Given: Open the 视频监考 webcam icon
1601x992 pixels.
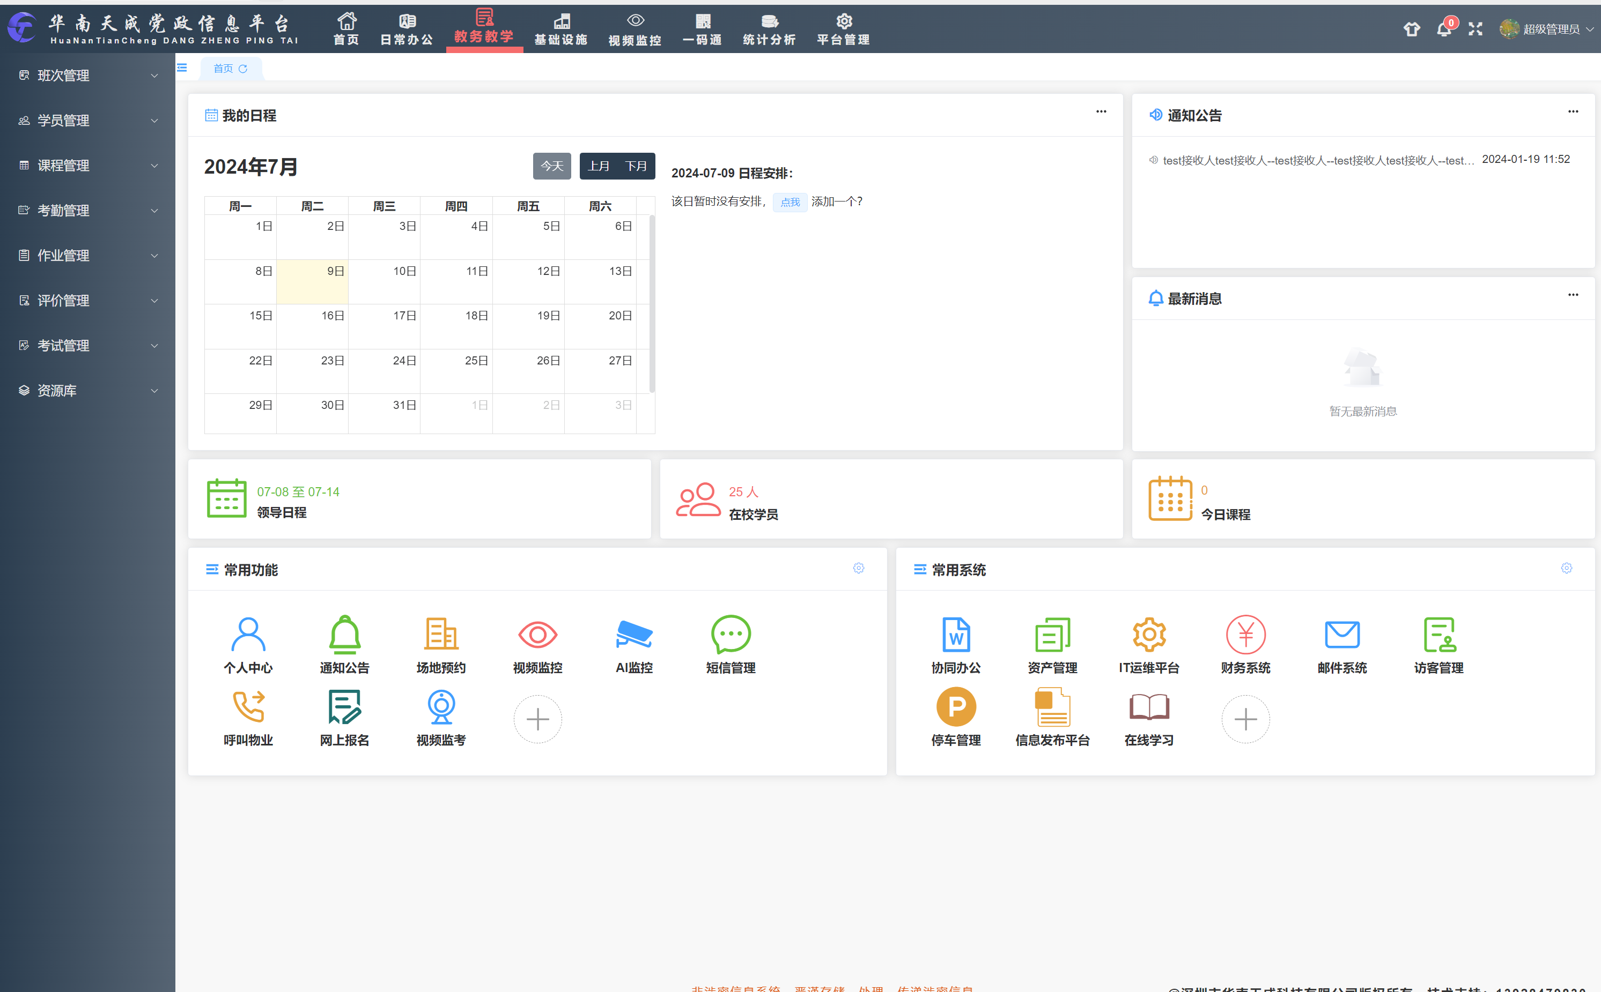Looking at the screenshot, I should [440, 706].
